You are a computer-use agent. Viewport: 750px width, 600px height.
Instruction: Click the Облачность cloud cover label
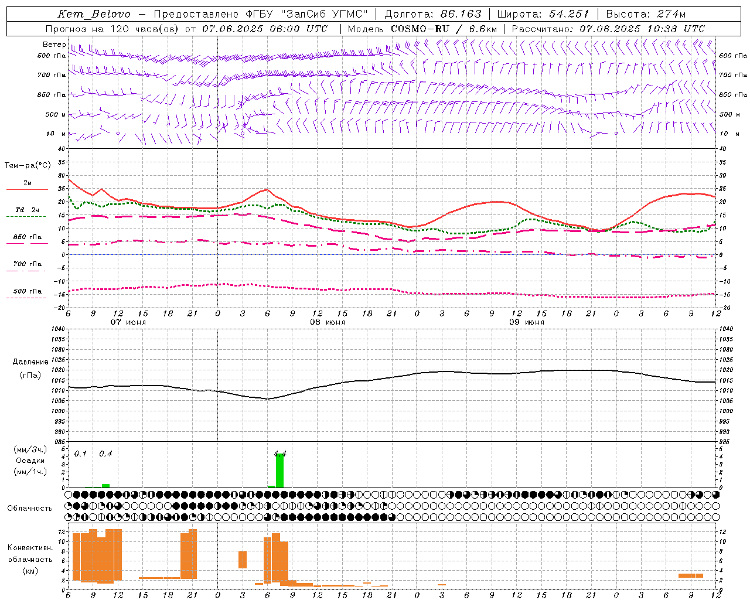30,509
